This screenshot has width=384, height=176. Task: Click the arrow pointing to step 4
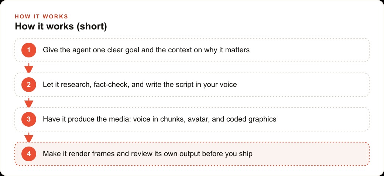[x=29, y=137]
